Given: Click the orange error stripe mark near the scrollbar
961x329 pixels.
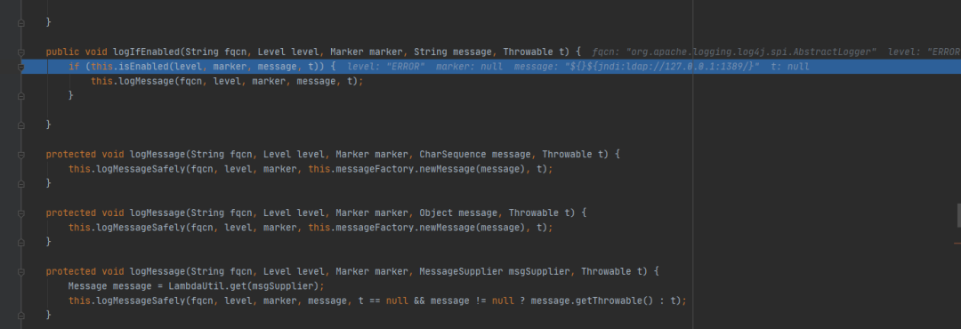Looking at the screenshot, I should click(957, 244).
